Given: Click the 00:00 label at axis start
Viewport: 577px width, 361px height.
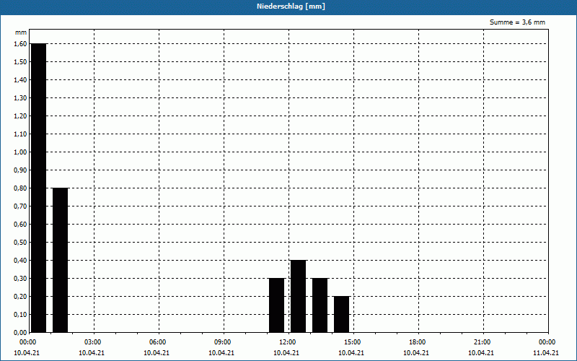Looking at the screenshot, I should click(x=27, y=342).
